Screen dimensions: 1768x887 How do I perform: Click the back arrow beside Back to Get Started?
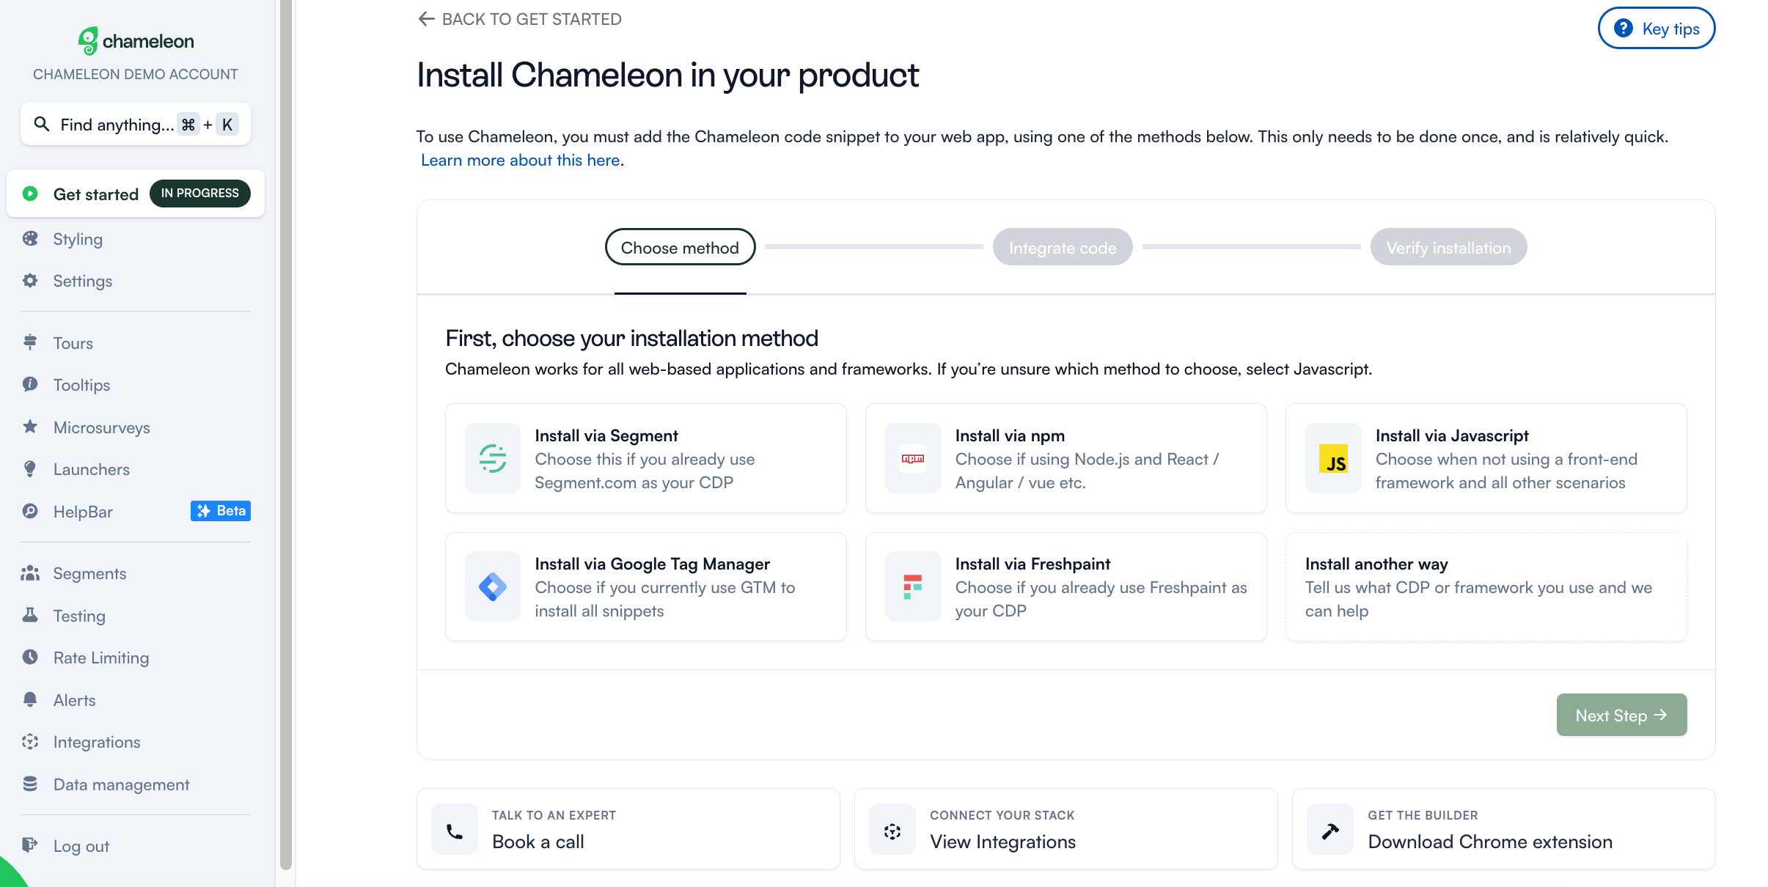426,19
